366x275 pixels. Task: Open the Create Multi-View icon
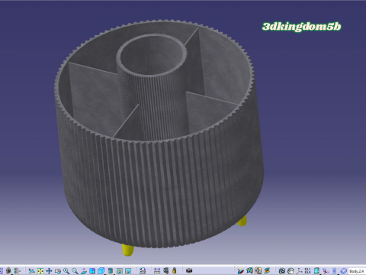tap(92, 270)
